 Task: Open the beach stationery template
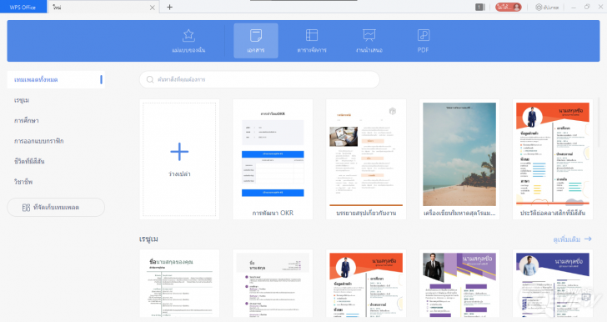(x=459, y=159)
